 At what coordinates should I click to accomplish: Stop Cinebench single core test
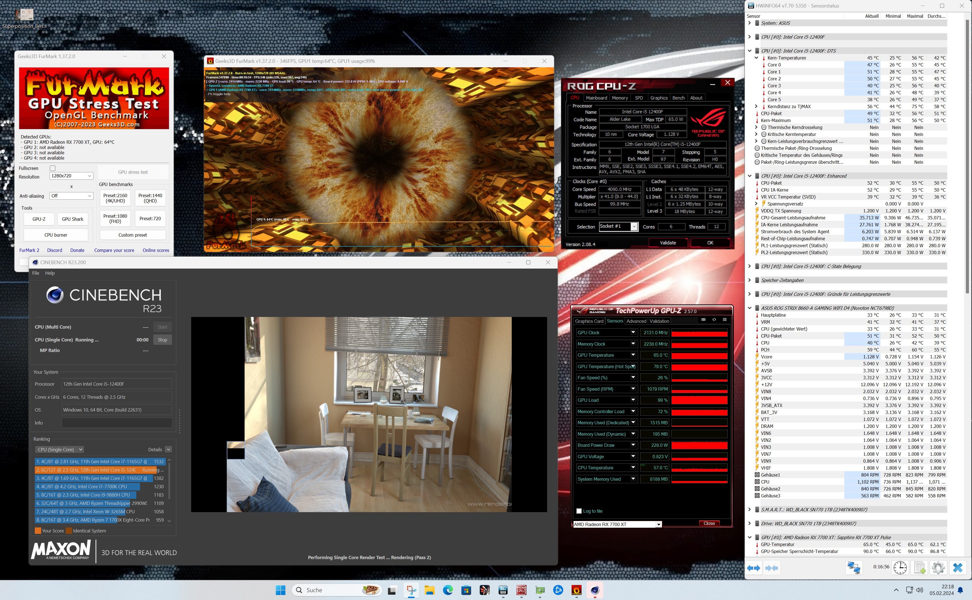pos(163,340)
